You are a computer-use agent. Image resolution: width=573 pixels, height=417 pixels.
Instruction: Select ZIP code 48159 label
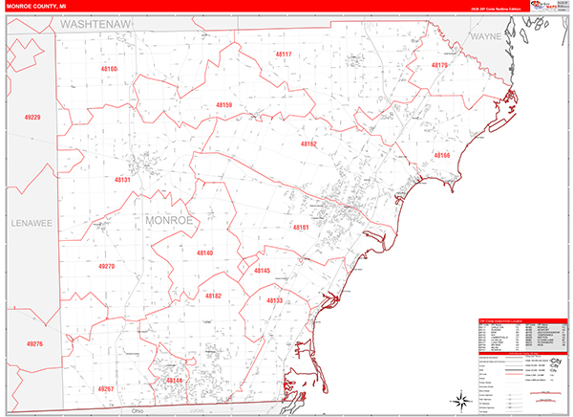224,105
